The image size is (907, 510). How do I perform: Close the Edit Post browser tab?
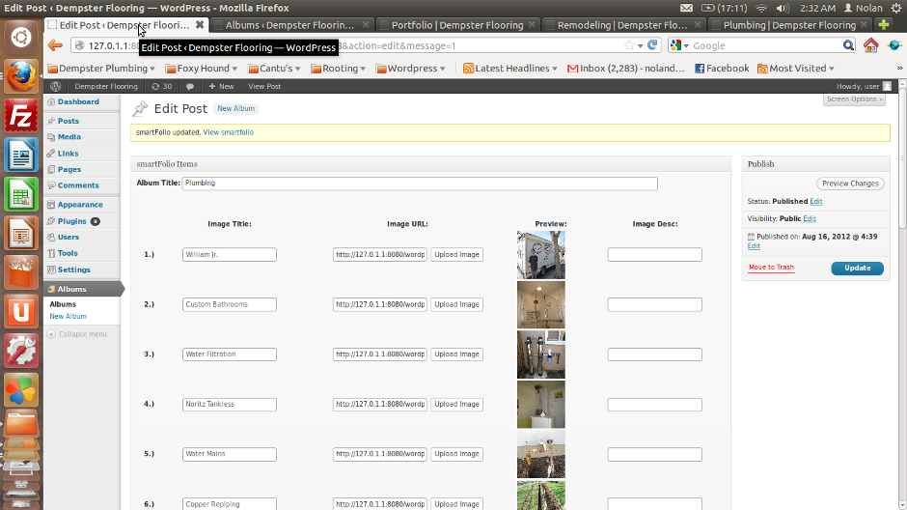pos(200,25)
